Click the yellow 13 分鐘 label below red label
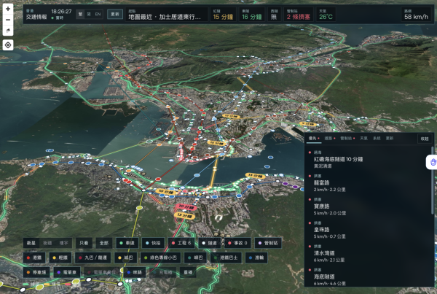 (x=184, y=215)
